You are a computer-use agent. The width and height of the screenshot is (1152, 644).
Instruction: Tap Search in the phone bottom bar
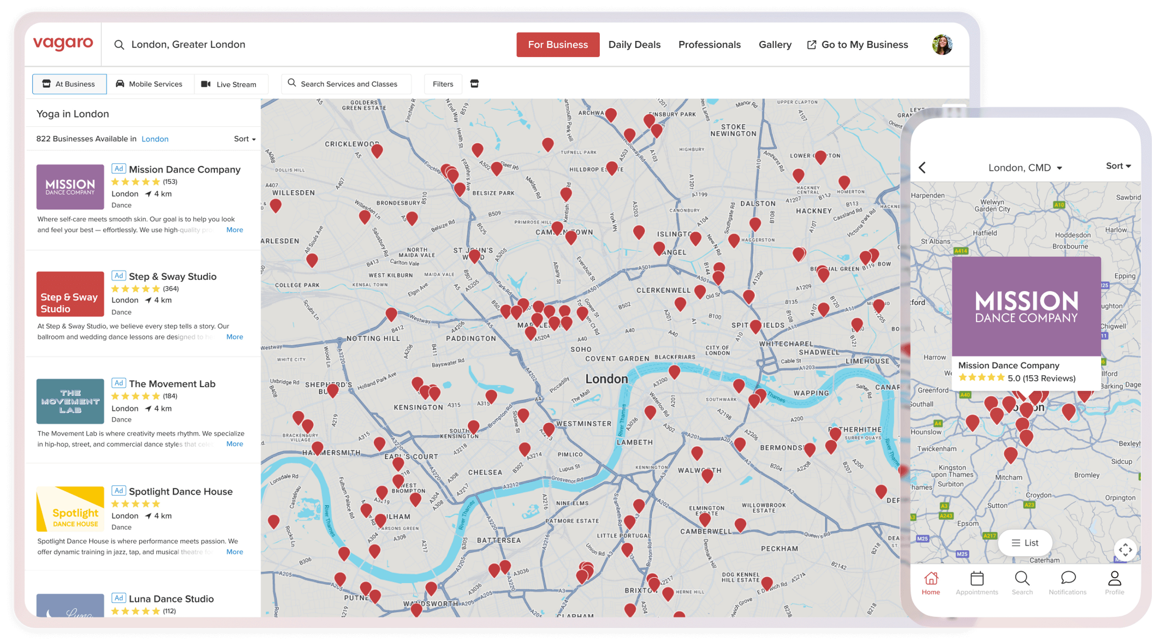1022,583
